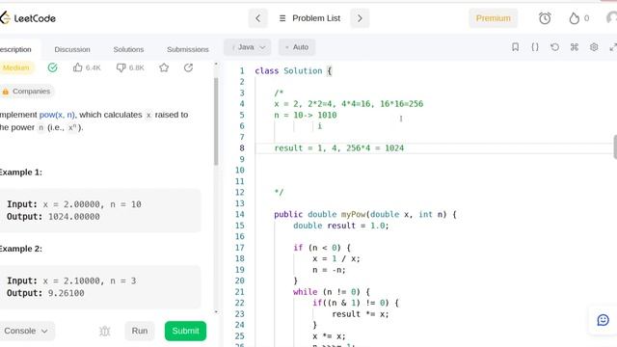
Task: Click the Run button
Action: tap(140, 331)
